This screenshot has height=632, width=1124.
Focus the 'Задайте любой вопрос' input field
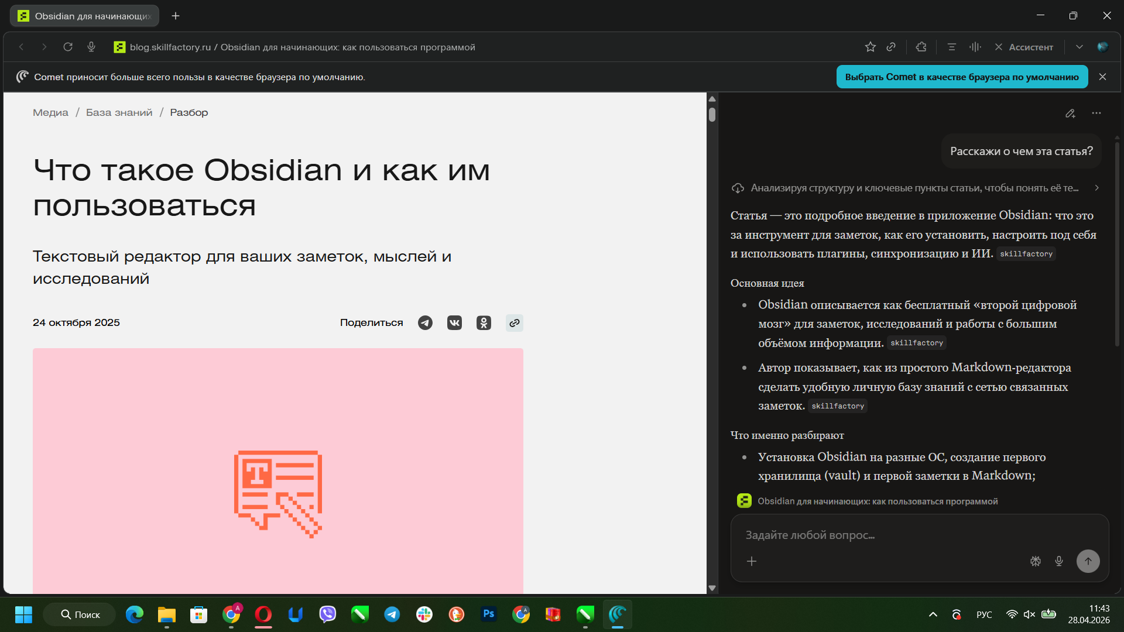click(919, 535)
